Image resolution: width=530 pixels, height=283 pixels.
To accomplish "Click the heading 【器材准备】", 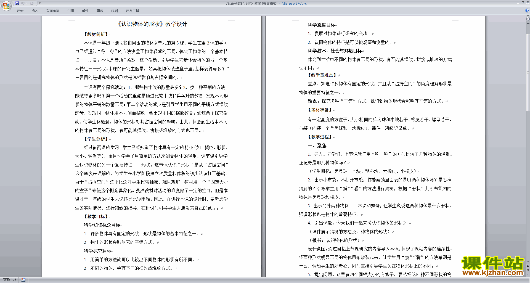I will pyautogui.click(x=320, y=110).
